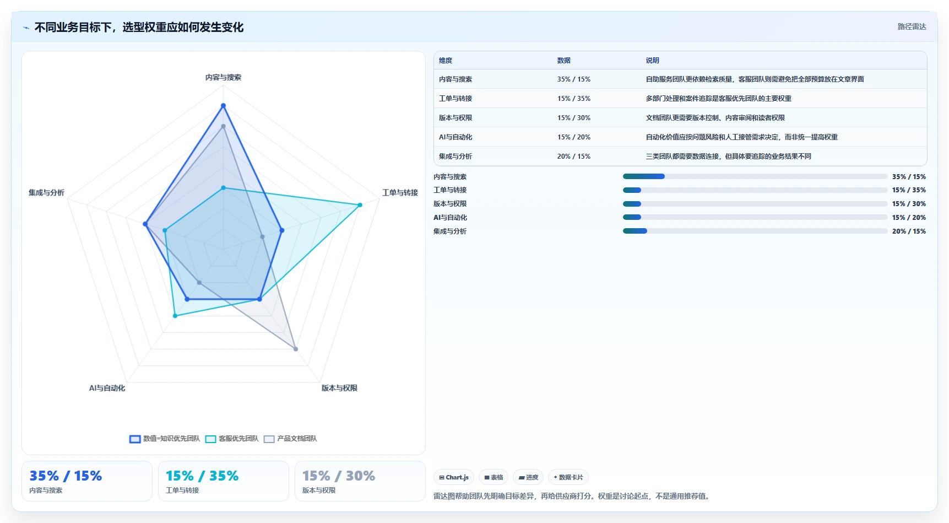Click the footnote starting with 雷达图帮助团队

pos(573,496)
